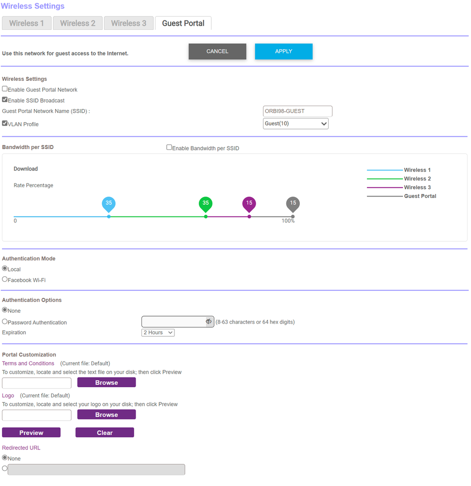The width and height of the screenshot is (471, 486).
Task: Enable Guest Portal Network checkbox
Action: coord(5,89)
